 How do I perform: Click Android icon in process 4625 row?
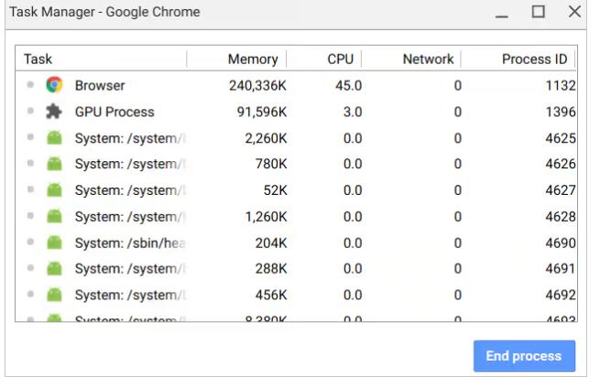pos(54,137)
